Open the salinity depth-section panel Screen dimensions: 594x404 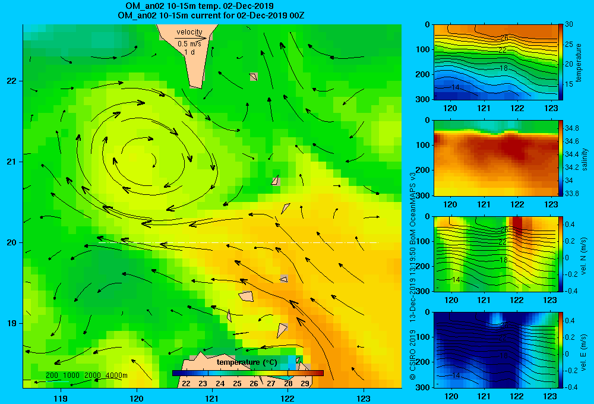click(x=495, y=158)
